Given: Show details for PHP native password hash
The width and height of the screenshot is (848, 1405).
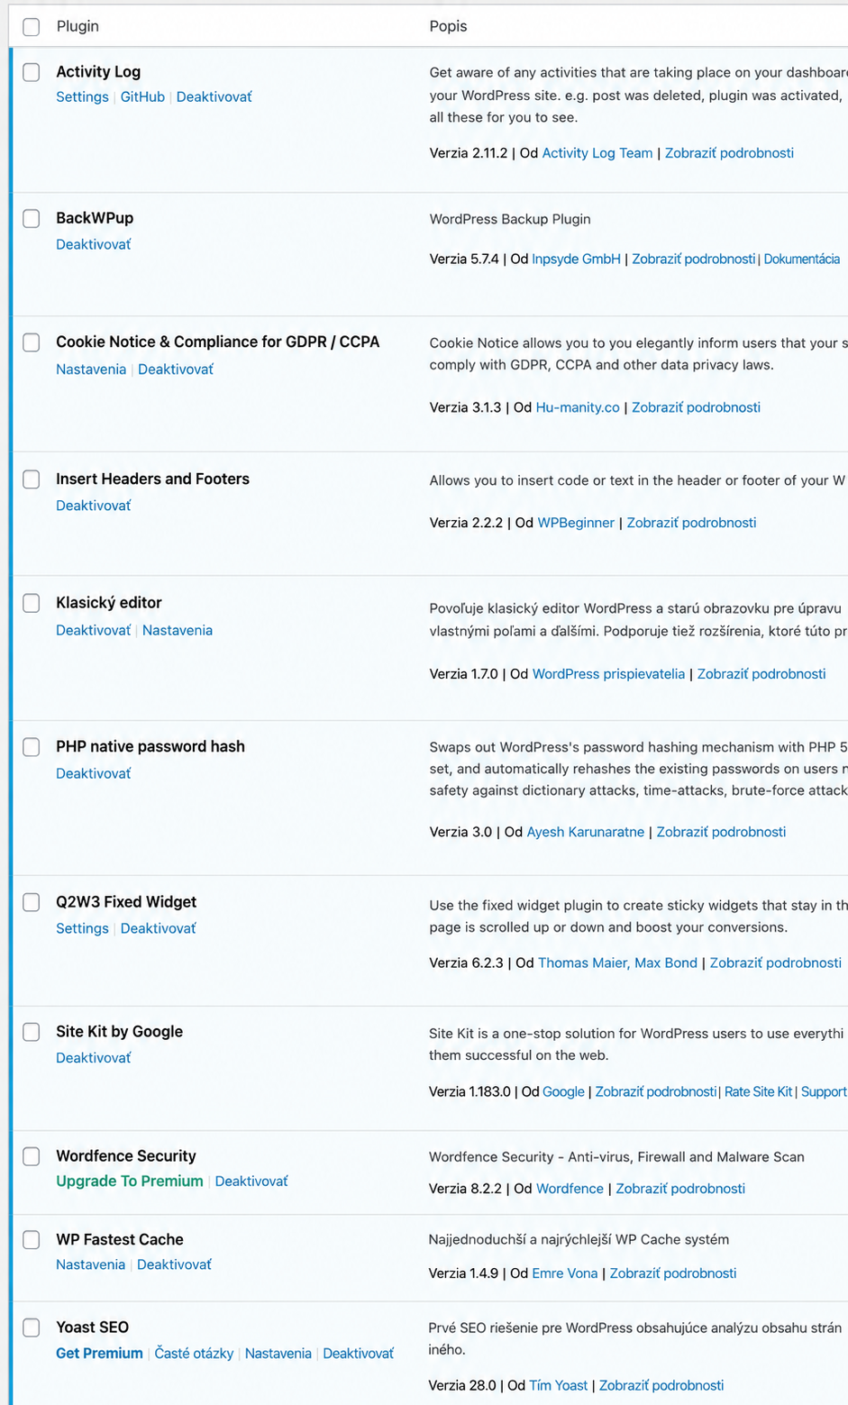Looking at the screenshot, I should [x=721, y=832].
